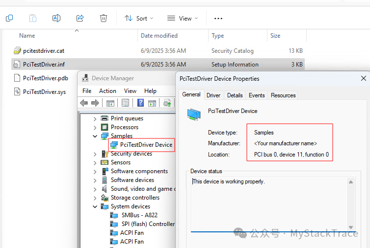
Task: Select the Print queues tree label
Action: tap(127, 118)
